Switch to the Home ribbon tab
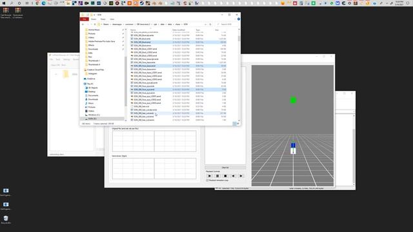 94,19
